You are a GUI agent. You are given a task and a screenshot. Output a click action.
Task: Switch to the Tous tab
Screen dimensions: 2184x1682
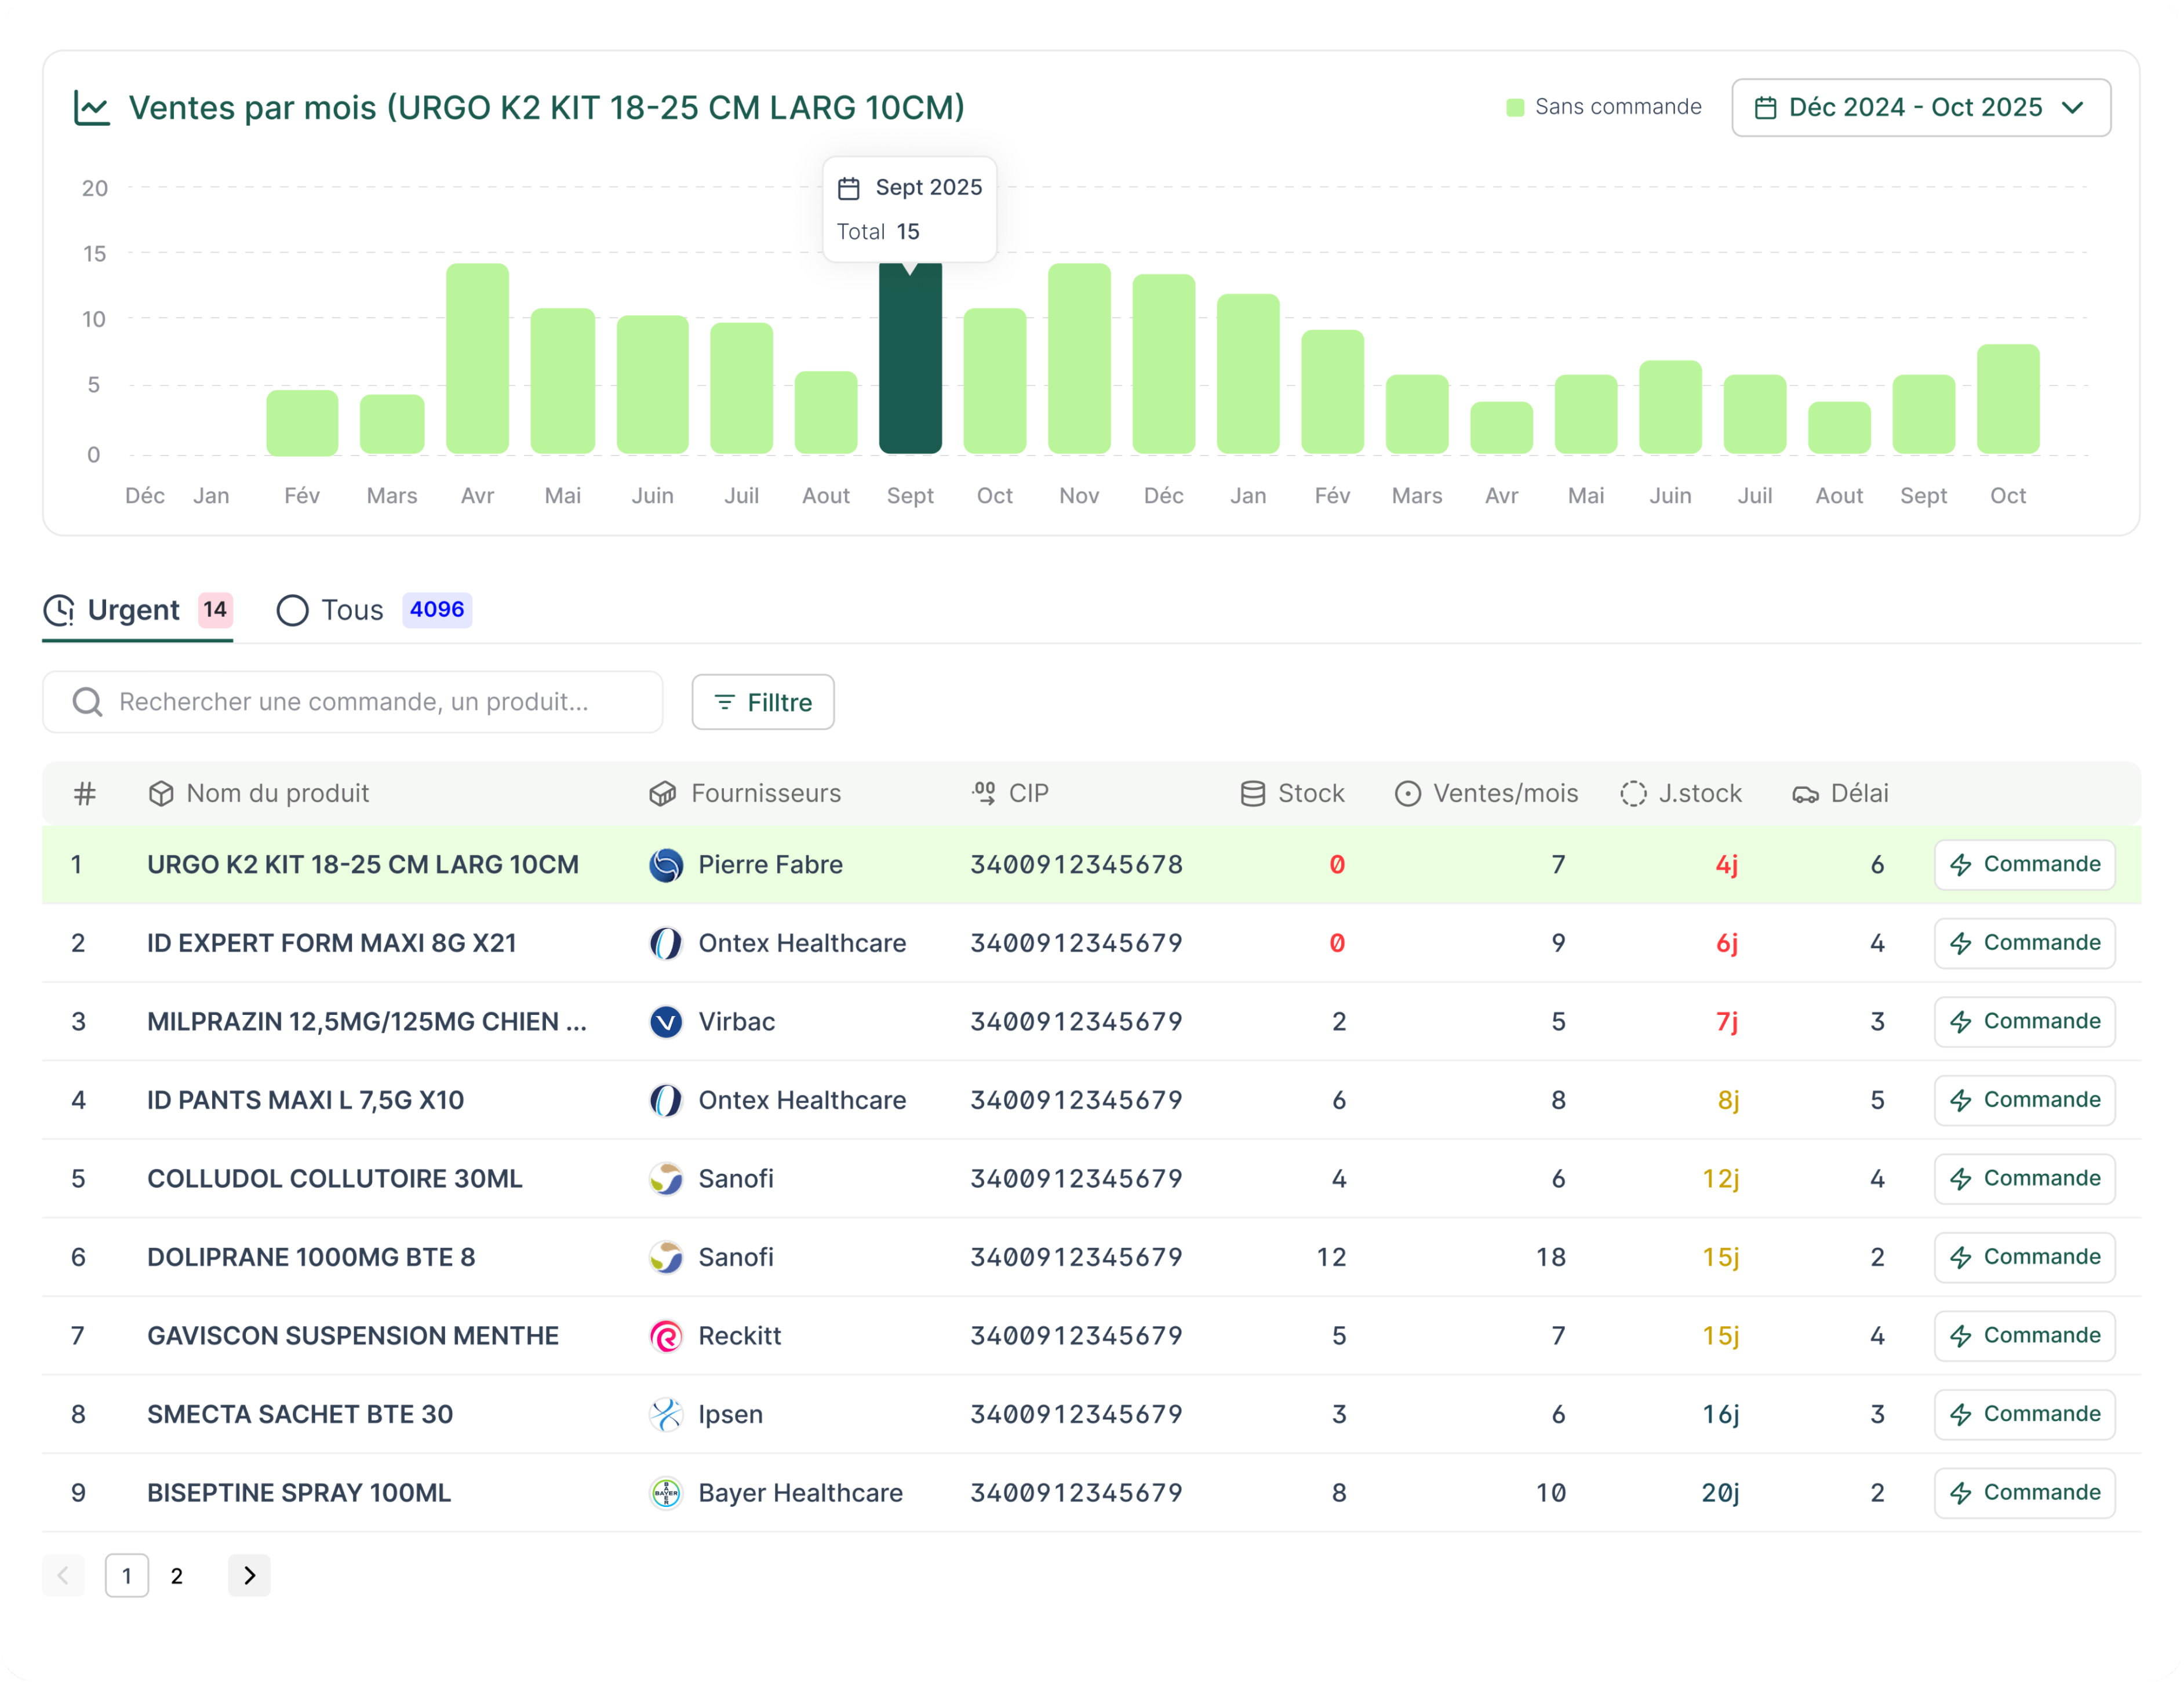point(352,610)
